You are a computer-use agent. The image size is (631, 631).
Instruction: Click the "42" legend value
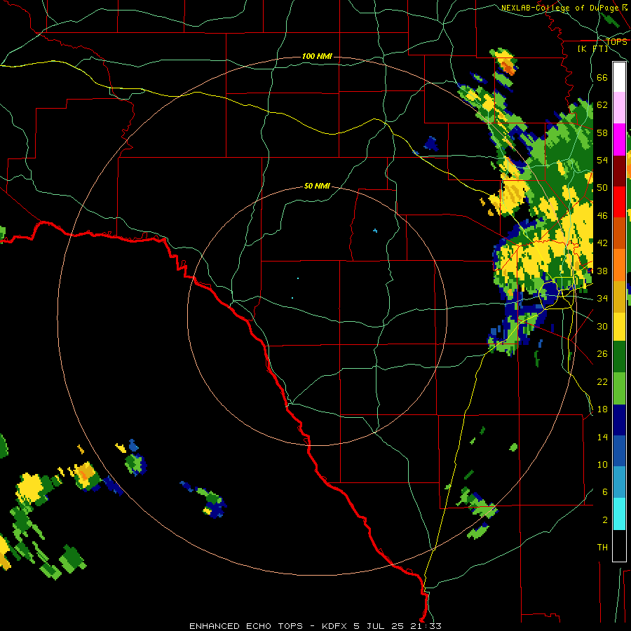coord(602,243)
